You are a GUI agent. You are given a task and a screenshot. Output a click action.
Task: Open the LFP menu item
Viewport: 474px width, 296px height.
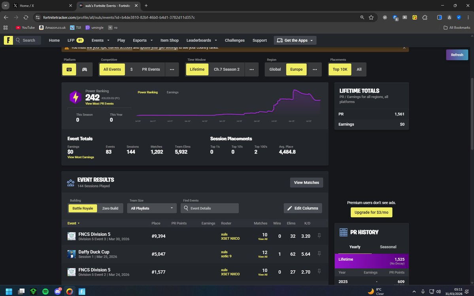[x=75, y=40]
